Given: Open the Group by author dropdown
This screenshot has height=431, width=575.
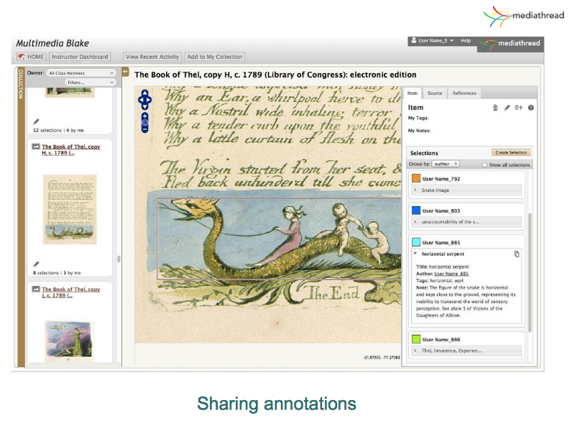Looking at the screenshot, I should [x=445, y=164].
